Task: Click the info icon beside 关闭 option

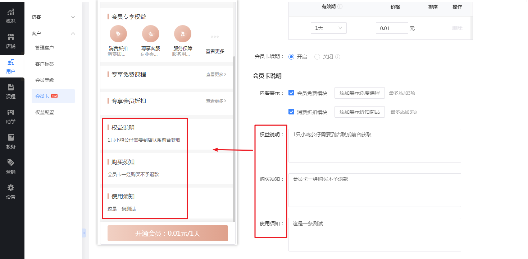Action: (x=338, y=57)
